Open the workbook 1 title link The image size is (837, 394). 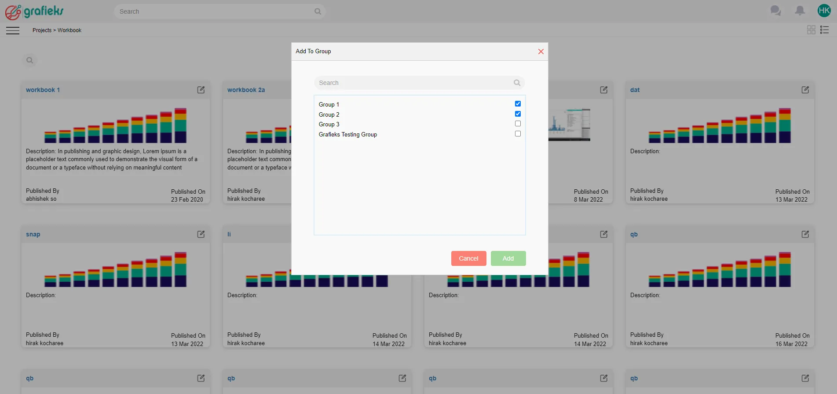pyautogui.click(x=43, y=90)
